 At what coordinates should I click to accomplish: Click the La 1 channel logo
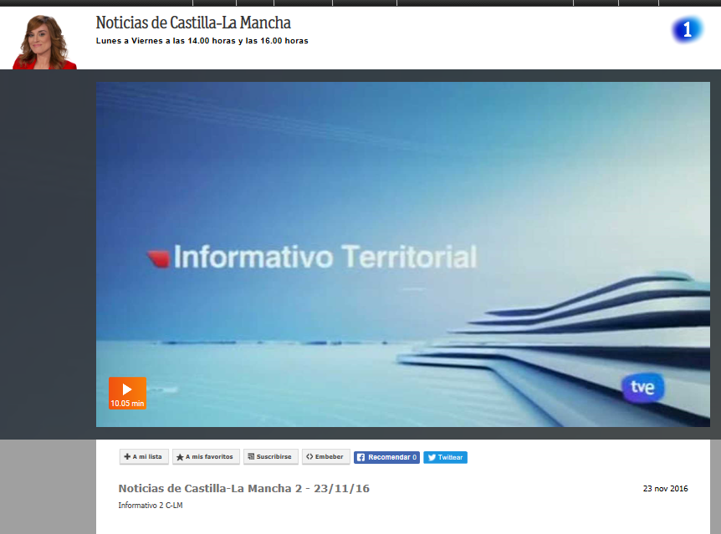(x=687, y=29)
